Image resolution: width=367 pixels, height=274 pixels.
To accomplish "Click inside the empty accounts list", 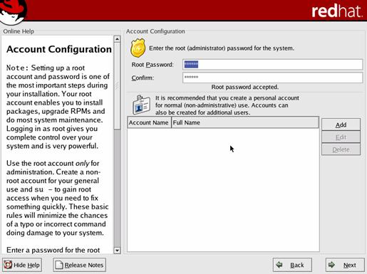I will click(223, 190).
